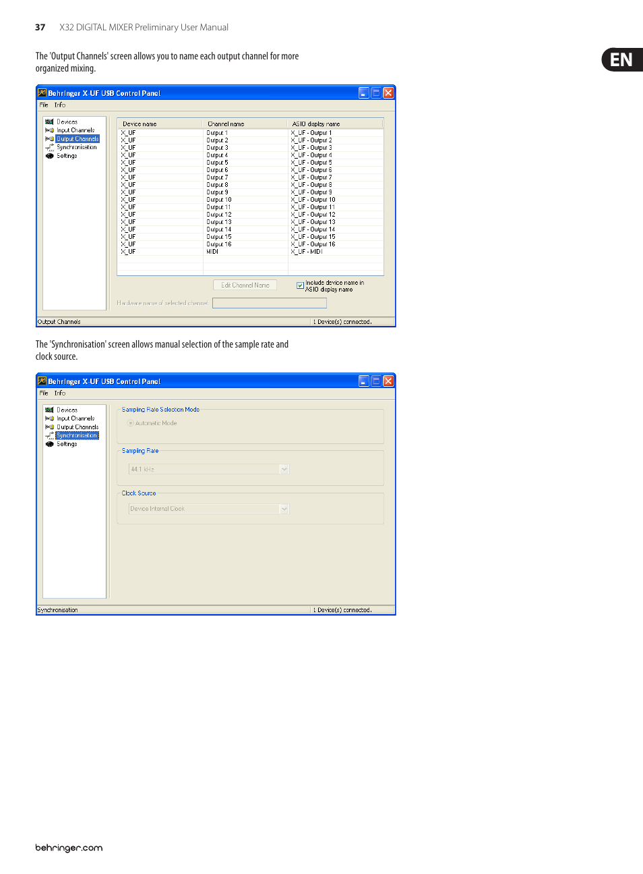Click Output Channels icon in the channel-table window tree
Image resolution: width=643 pixels, height=874 pixels.
point(49,139)
